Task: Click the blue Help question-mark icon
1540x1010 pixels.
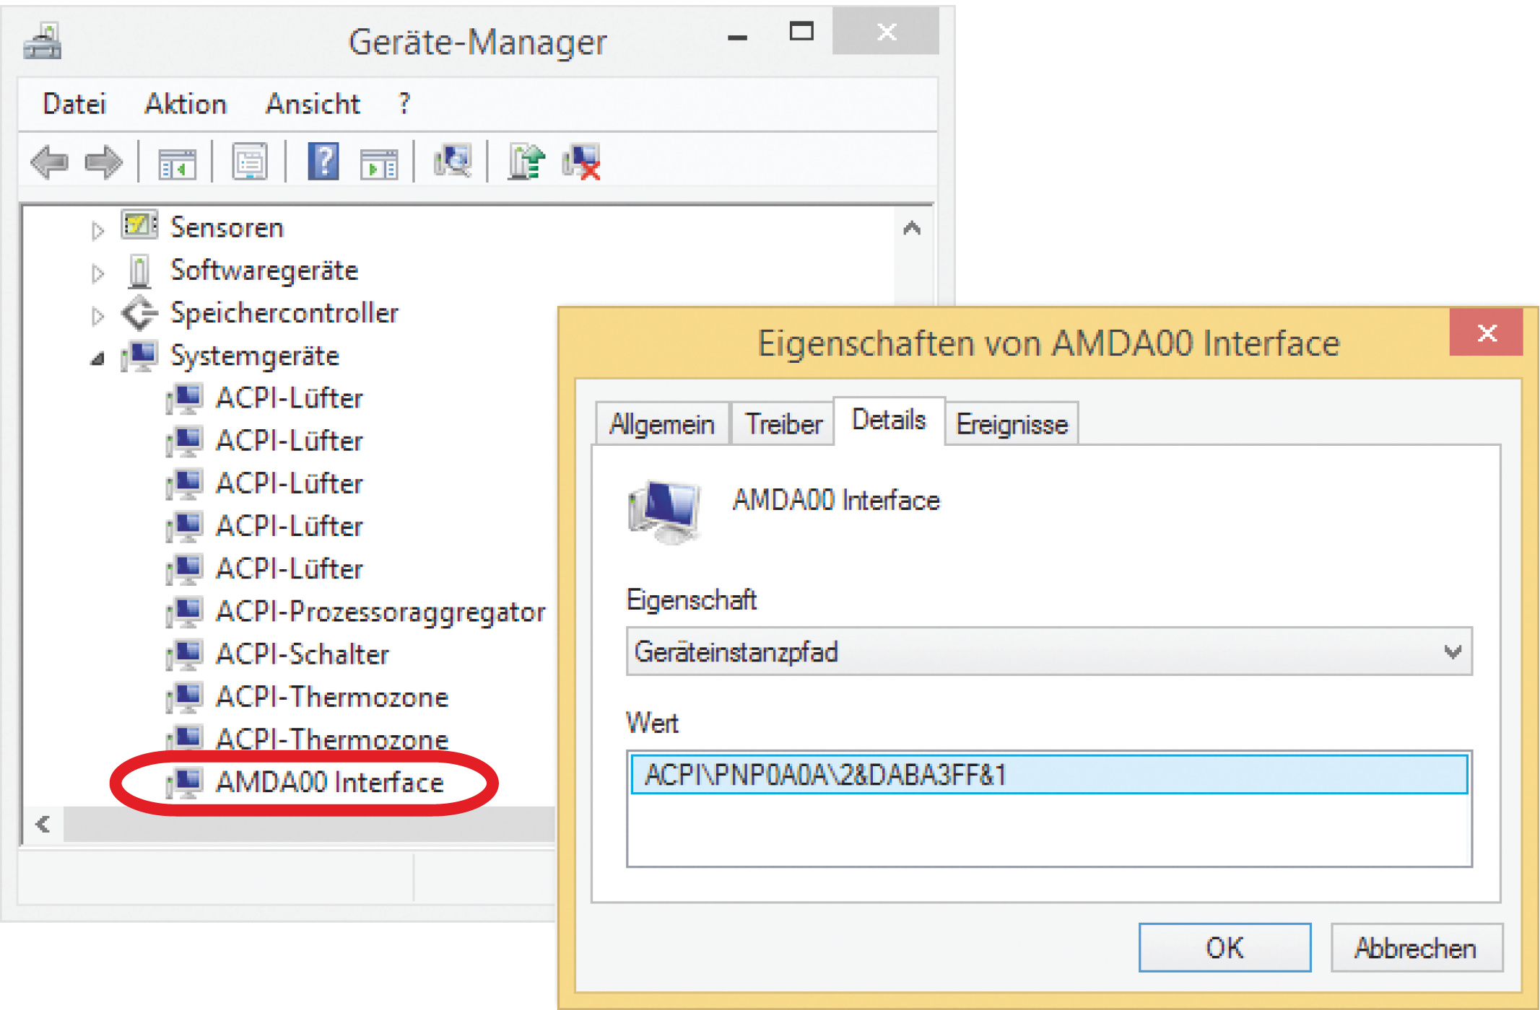Action: pyautogui.click(x=323, y=162)
